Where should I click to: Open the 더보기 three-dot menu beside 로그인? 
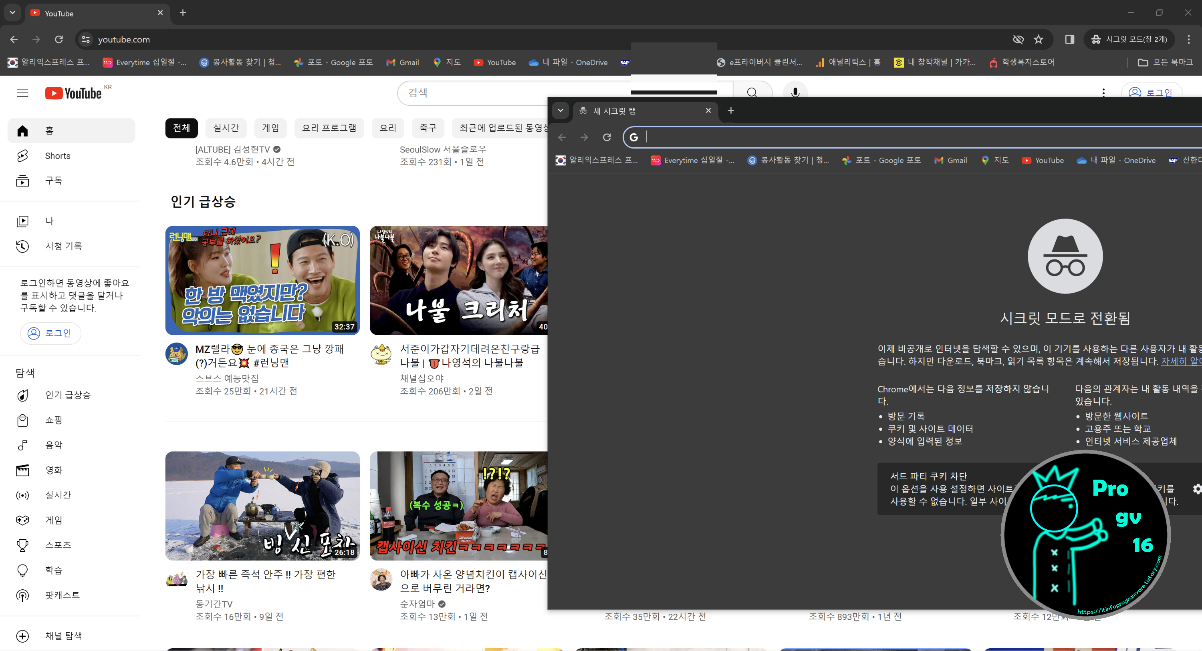point(1103,93)
